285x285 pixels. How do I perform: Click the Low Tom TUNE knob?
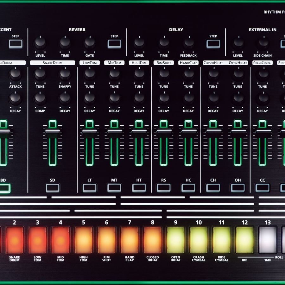90,74
